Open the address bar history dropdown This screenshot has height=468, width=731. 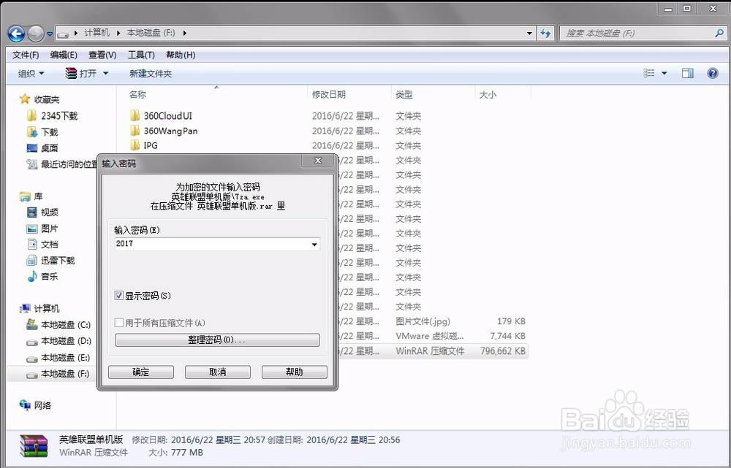pyautogui.click(x=529, y=33)
